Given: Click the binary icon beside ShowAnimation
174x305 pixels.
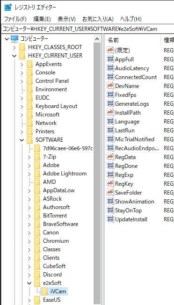Looking at the screenshot, I should (x=110, y=202).
